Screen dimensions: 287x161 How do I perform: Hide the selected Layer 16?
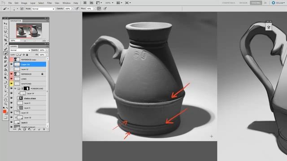coord(12,64)
